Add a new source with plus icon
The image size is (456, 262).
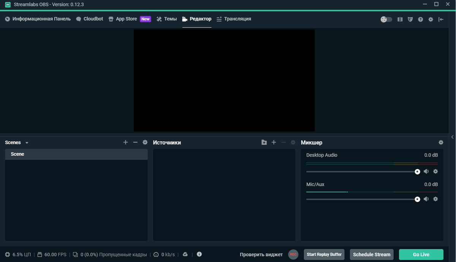point(274,142)
